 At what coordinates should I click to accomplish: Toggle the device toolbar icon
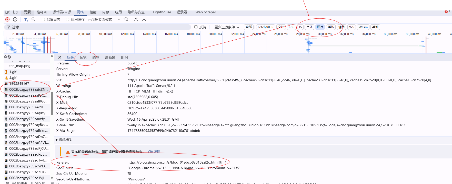coord(15,12)
